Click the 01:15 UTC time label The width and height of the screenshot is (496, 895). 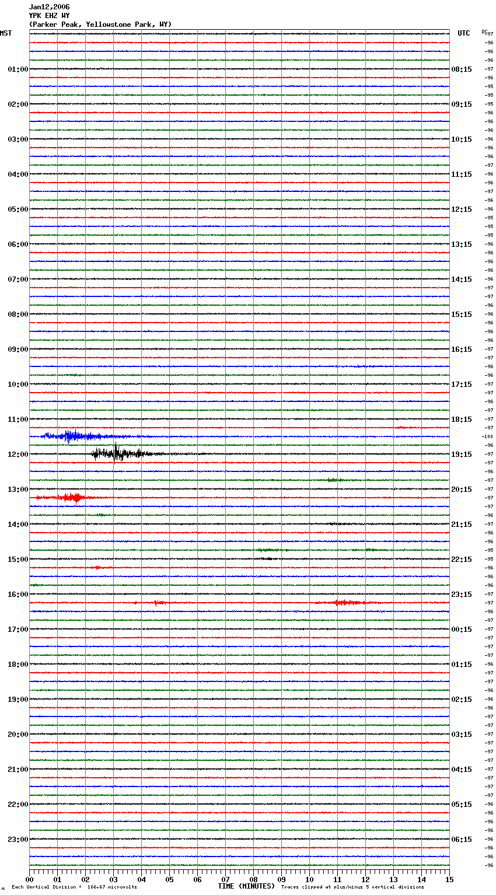(462, 665)
